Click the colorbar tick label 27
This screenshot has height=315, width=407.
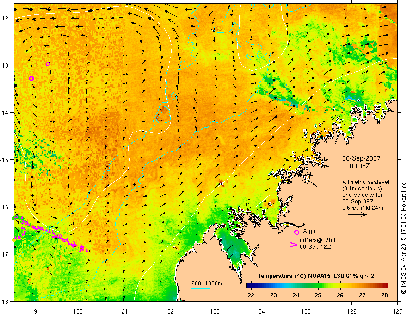[362, 295]
